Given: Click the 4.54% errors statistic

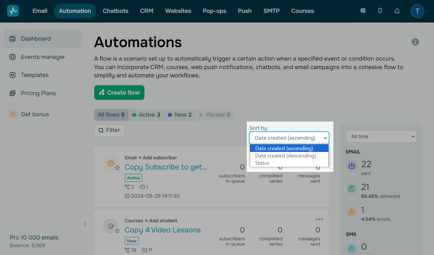Looking at the screenshot, I should coord(376,219).
